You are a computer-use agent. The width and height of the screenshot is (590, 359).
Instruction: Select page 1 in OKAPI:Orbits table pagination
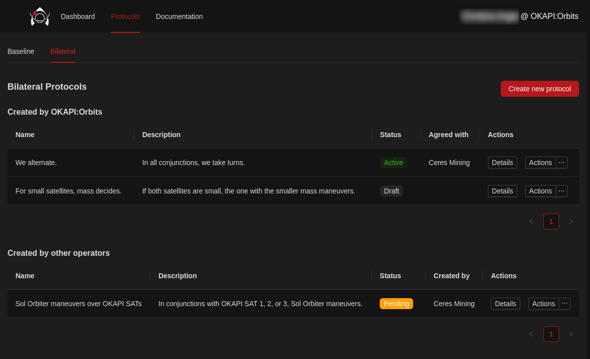[551, 222]
